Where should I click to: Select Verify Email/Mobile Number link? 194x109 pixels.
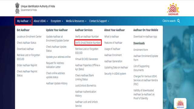coord(88,43)
